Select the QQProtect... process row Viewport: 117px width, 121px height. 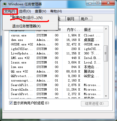tap(56, 76)
